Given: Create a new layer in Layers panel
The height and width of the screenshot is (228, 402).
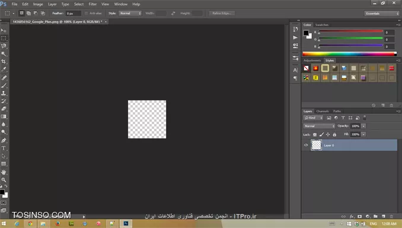Looking at the screenshot, I should tap(384, 217).
